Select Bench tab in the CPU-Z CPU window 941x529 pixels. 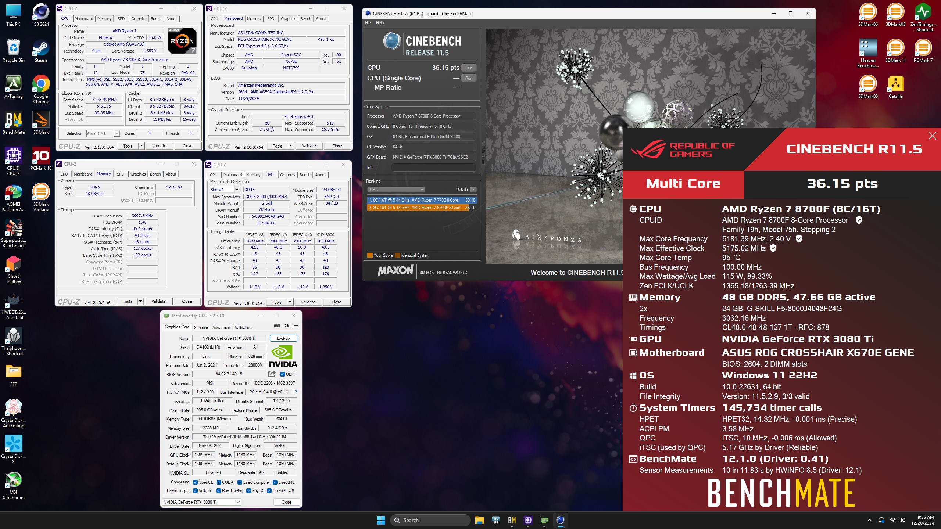tap(156, 19)
